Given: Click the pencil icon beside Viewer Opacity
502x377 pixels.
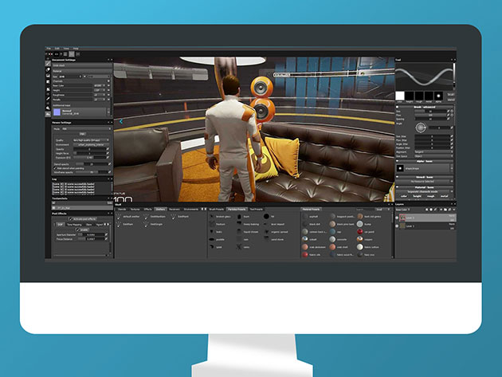Looking at the screenshot, I should pos(108,149).
